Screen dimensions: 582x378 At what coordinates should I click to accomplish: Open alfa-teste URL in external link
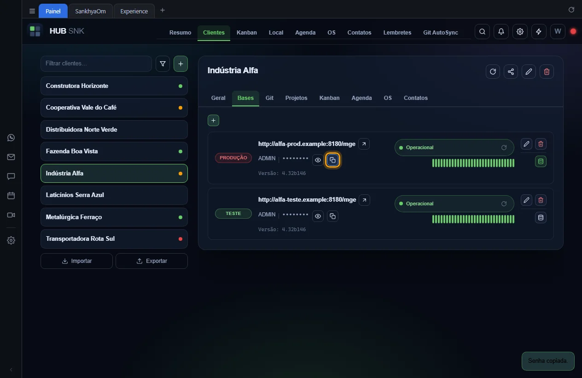[x=364, y=200]
